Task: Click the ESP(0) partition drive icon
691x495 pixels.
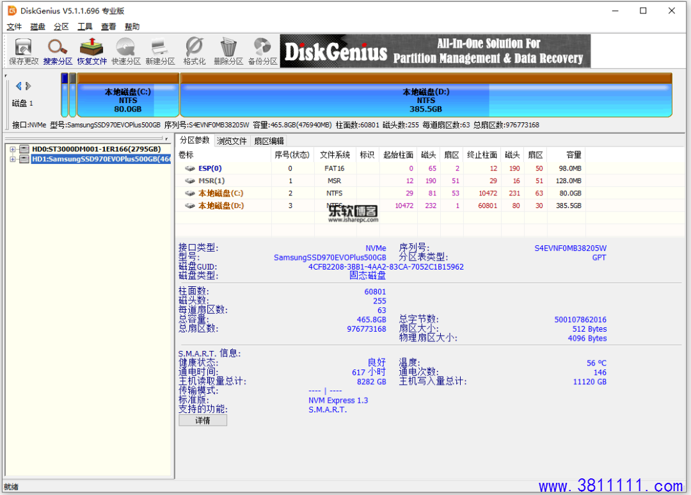Action: pos(190,168)
